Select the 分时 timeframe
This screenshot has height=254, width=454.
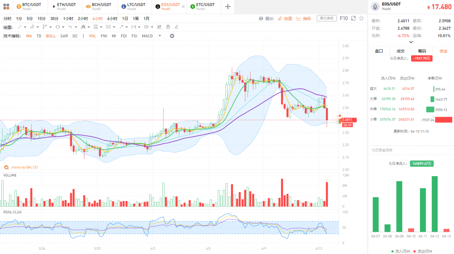click(x=7, y=18)
